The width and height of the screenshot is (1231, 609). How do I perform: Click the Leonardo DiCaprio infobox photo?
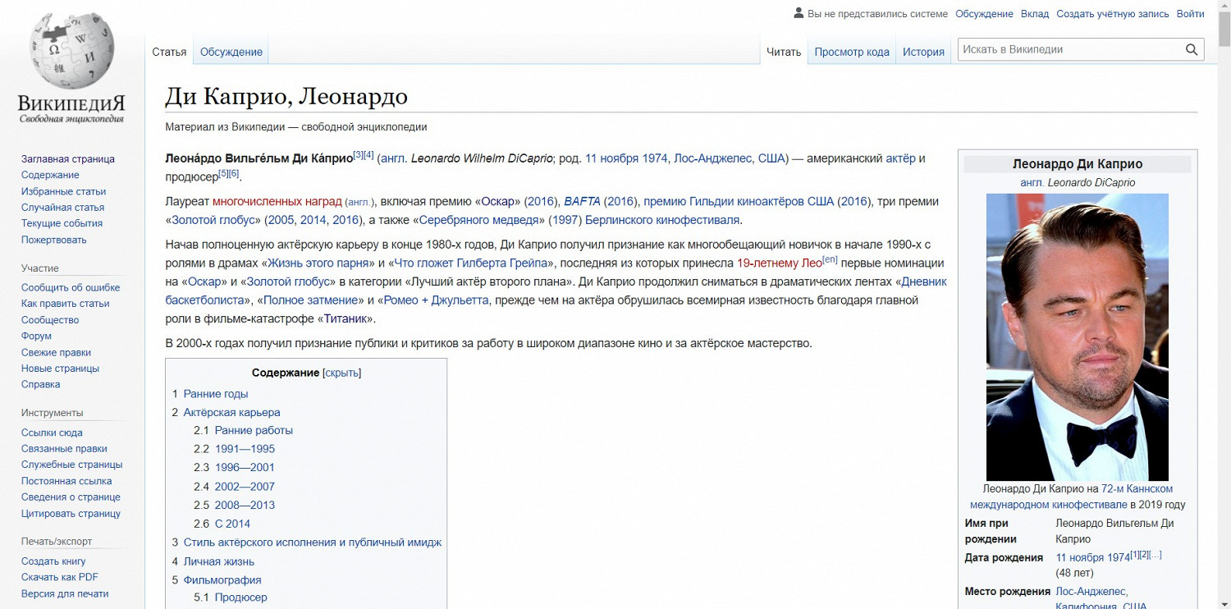click(1077, 337)
